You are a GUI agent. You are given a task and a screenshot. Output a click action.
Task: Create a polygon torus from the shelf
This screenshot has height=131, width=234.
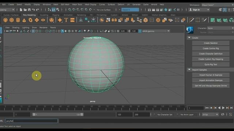[x=30, y=20]
